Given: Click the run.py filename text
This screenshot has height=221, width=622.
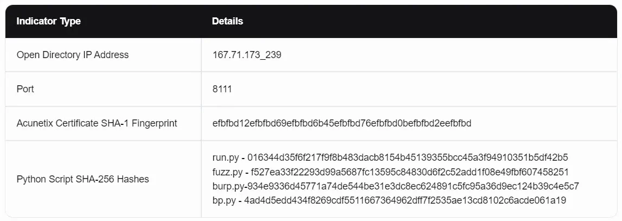Looking at the screenshot, I should tap(225, 158).
